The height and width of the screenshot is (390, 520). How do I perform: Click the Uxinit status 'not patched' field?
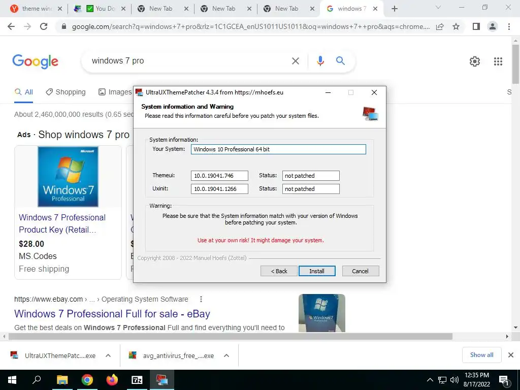(x=311, y=189)
